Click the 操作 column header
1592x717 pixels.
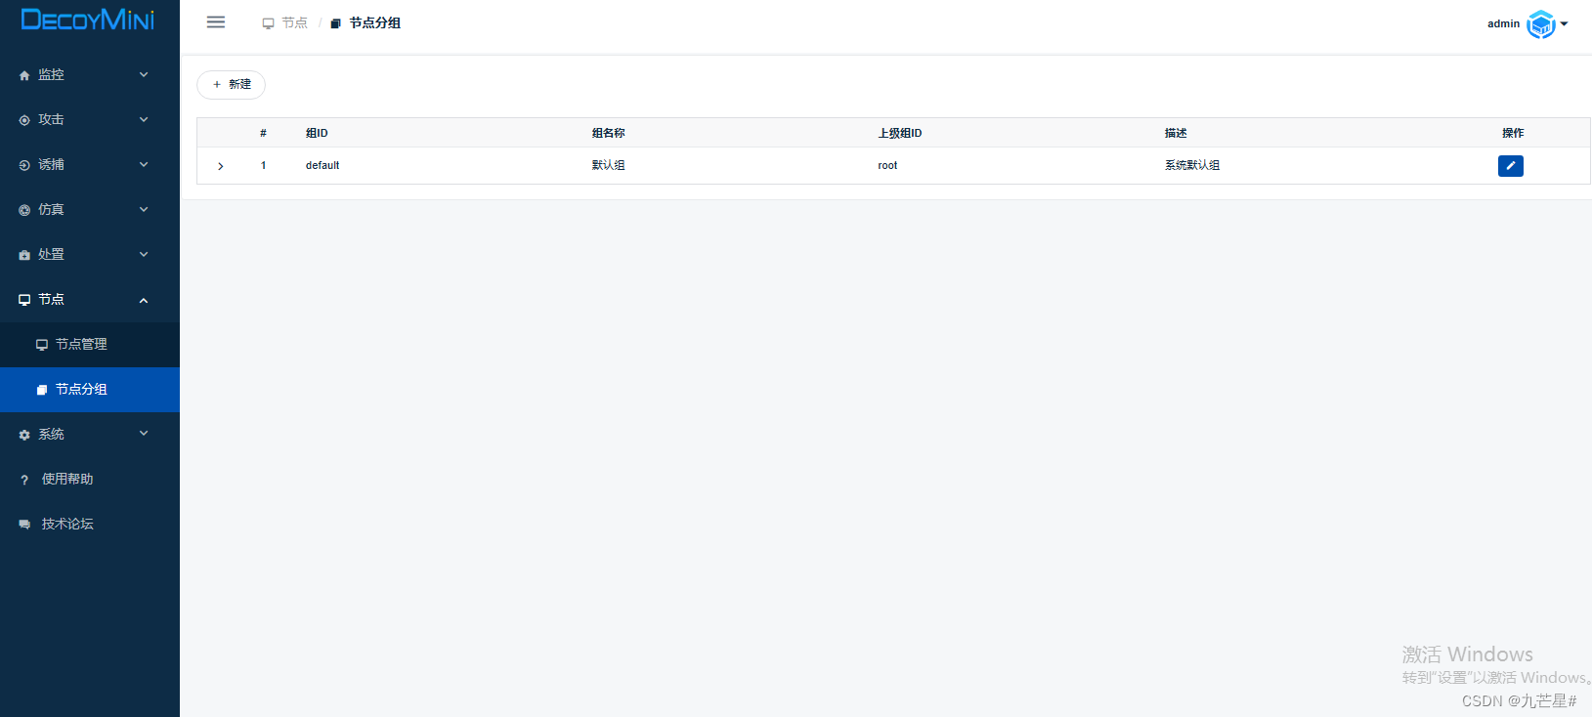pyautogui.click(x=1513, y=133)
